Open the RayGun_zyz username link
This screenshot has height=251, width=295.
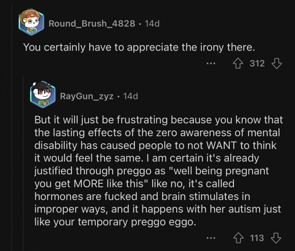(x=86, y=96)
